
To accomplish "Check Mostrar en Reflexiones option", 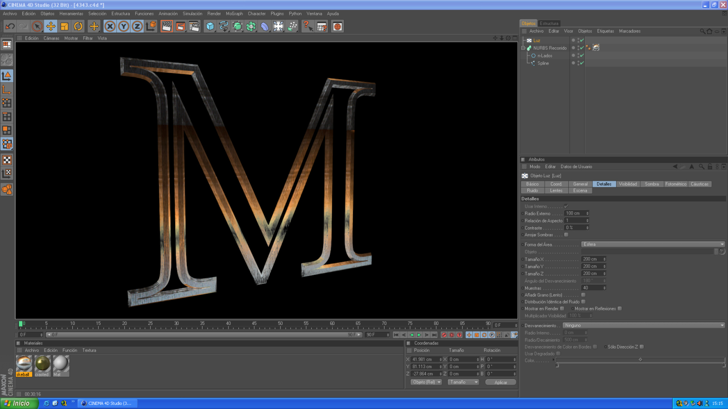I will point(620,309).
